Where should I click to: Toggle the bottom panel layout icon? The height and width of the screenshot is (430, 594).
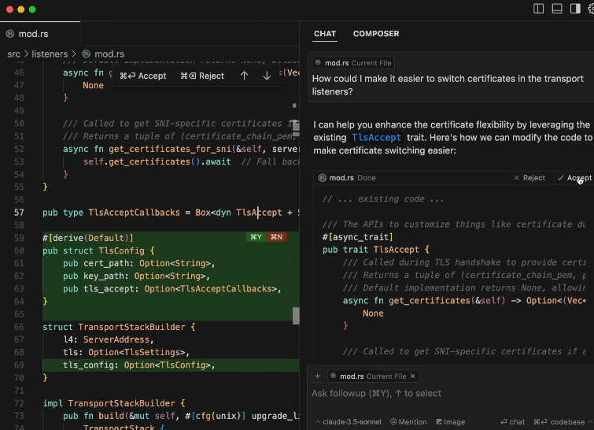pos(557,9)
